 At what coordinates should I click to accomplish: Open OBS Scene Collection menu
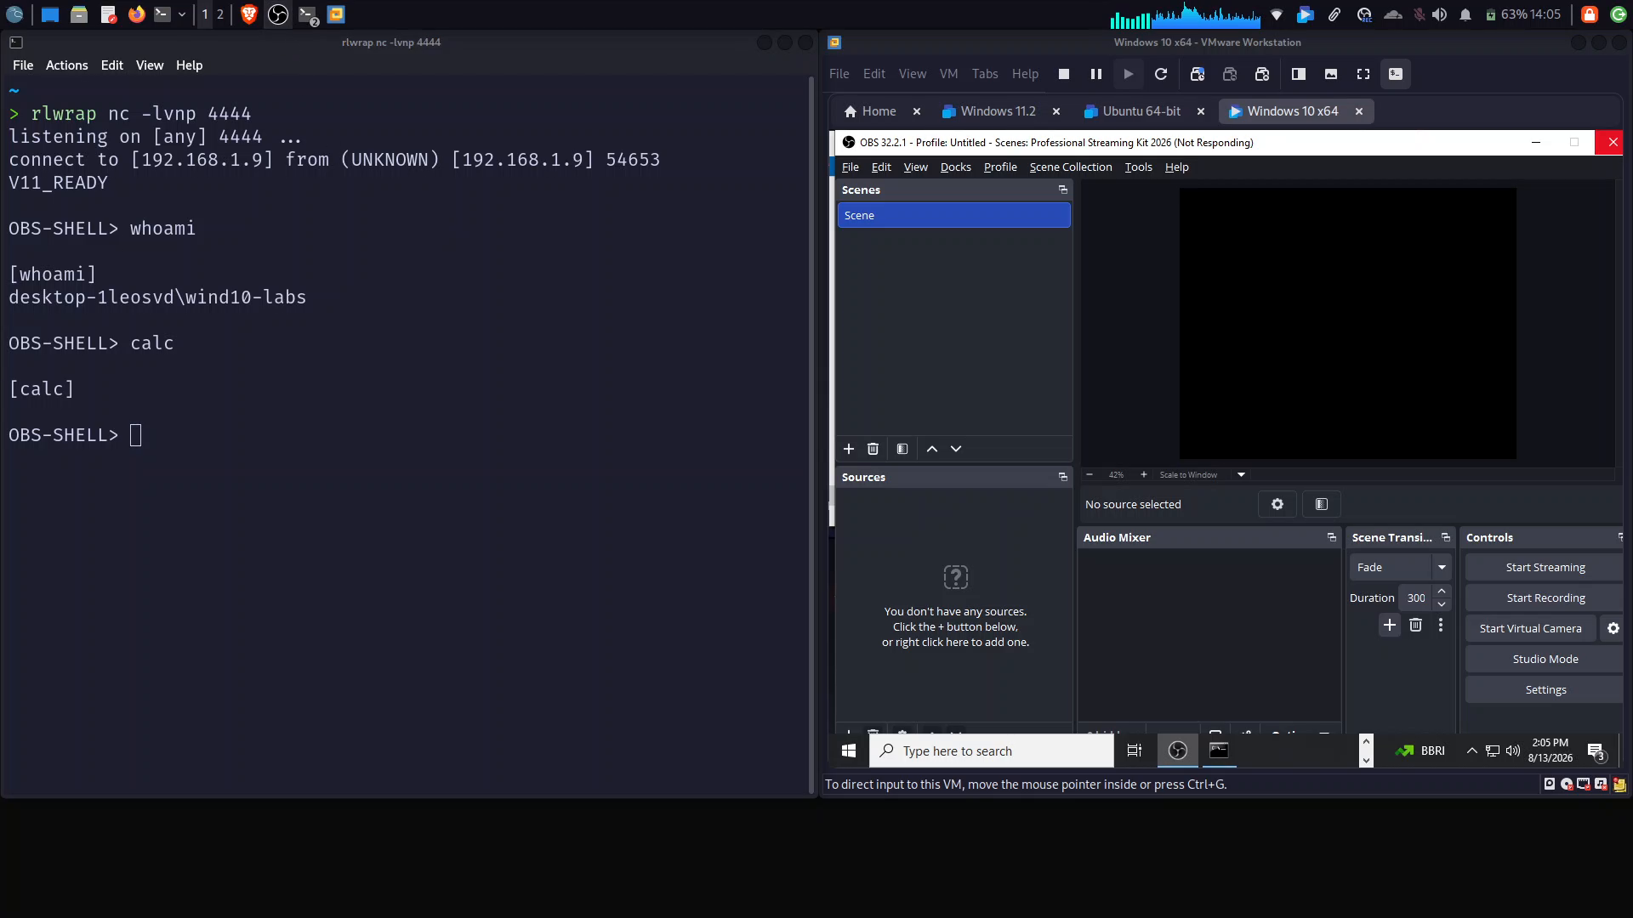(1071, 167)
